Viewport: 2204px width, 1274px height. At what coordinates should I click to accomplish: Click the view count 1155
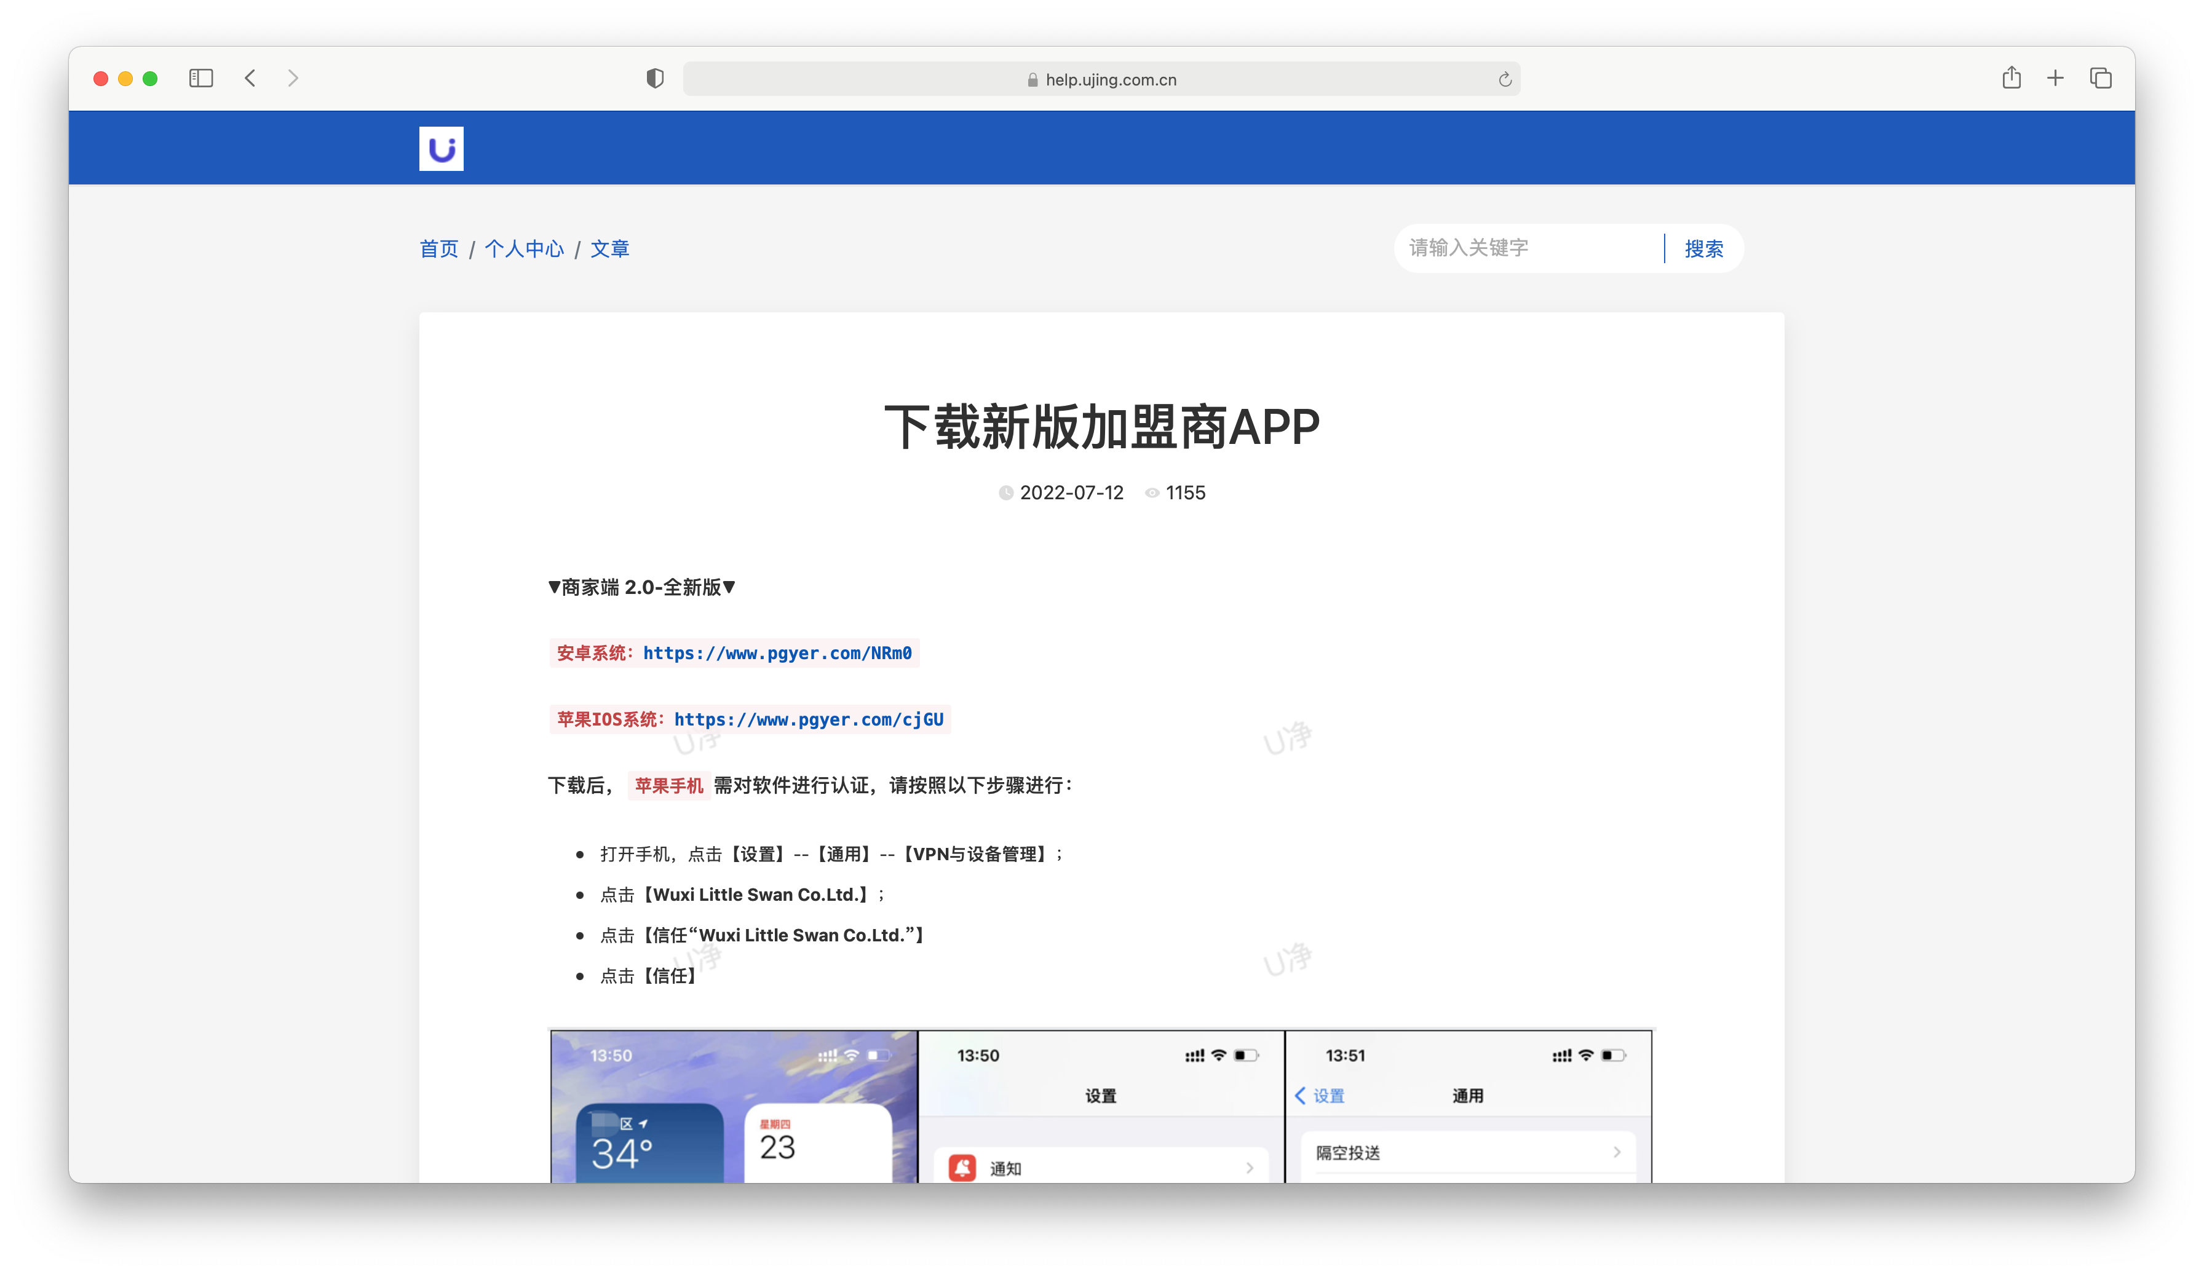tap(1185, 493)
